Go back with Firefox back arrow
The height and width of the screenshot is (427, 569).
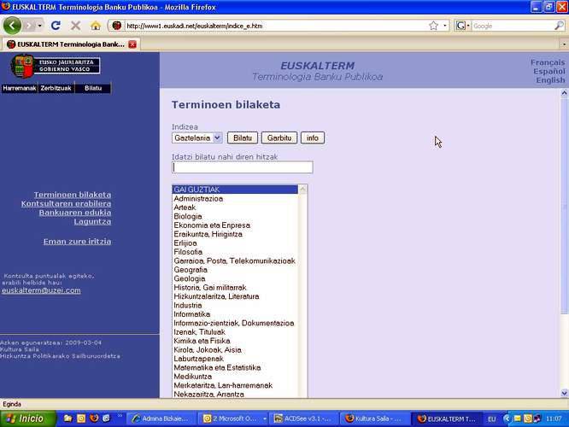[x=12, y=26]
